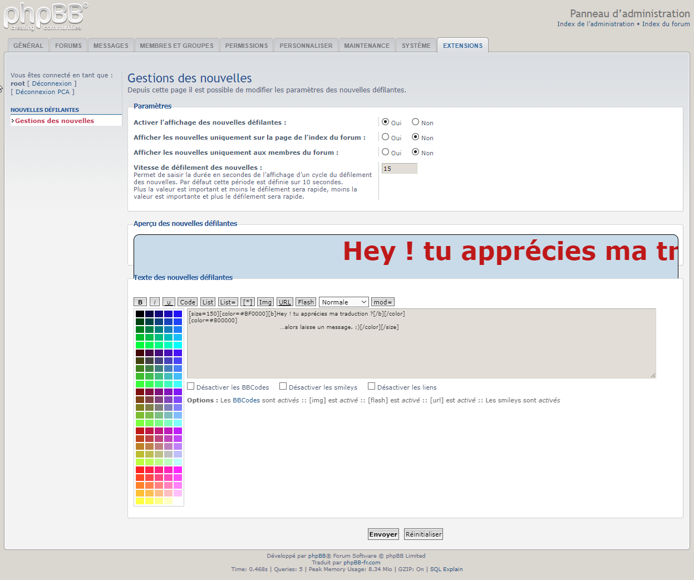Switch to the Permissions tab

[x=247, y=46]
